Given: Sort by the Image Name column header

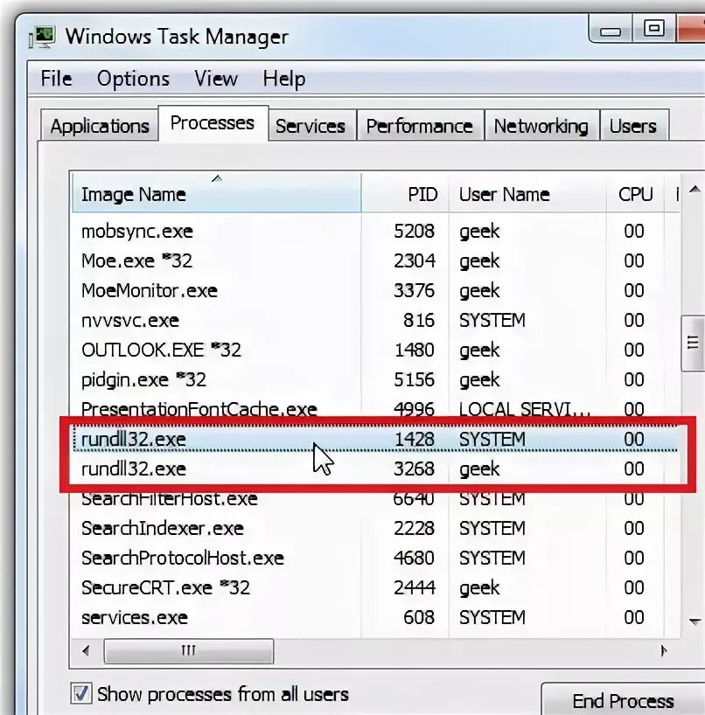Looking at the screenshot, I should [216, 193].
